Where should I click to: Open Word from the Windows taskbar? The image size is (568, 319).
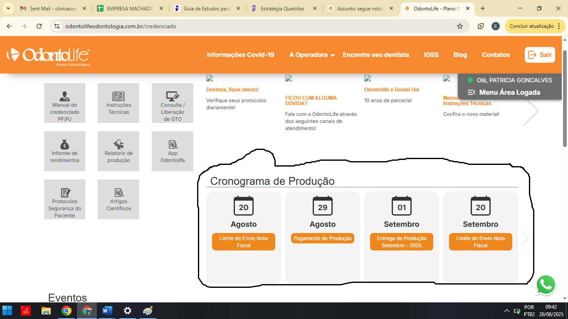click(x=107, y=311)
